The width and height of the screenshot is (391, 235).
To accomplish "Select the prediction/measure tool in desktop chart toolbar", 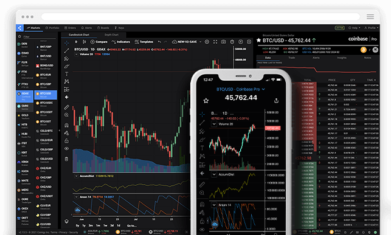I will click(66, 89).
